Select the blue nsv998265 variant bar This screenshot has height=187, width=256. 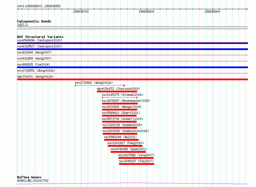pos(132,67)
